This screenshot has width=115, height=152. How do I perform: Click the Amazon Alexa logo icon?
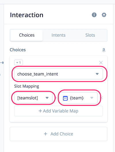tap(104, 50)
